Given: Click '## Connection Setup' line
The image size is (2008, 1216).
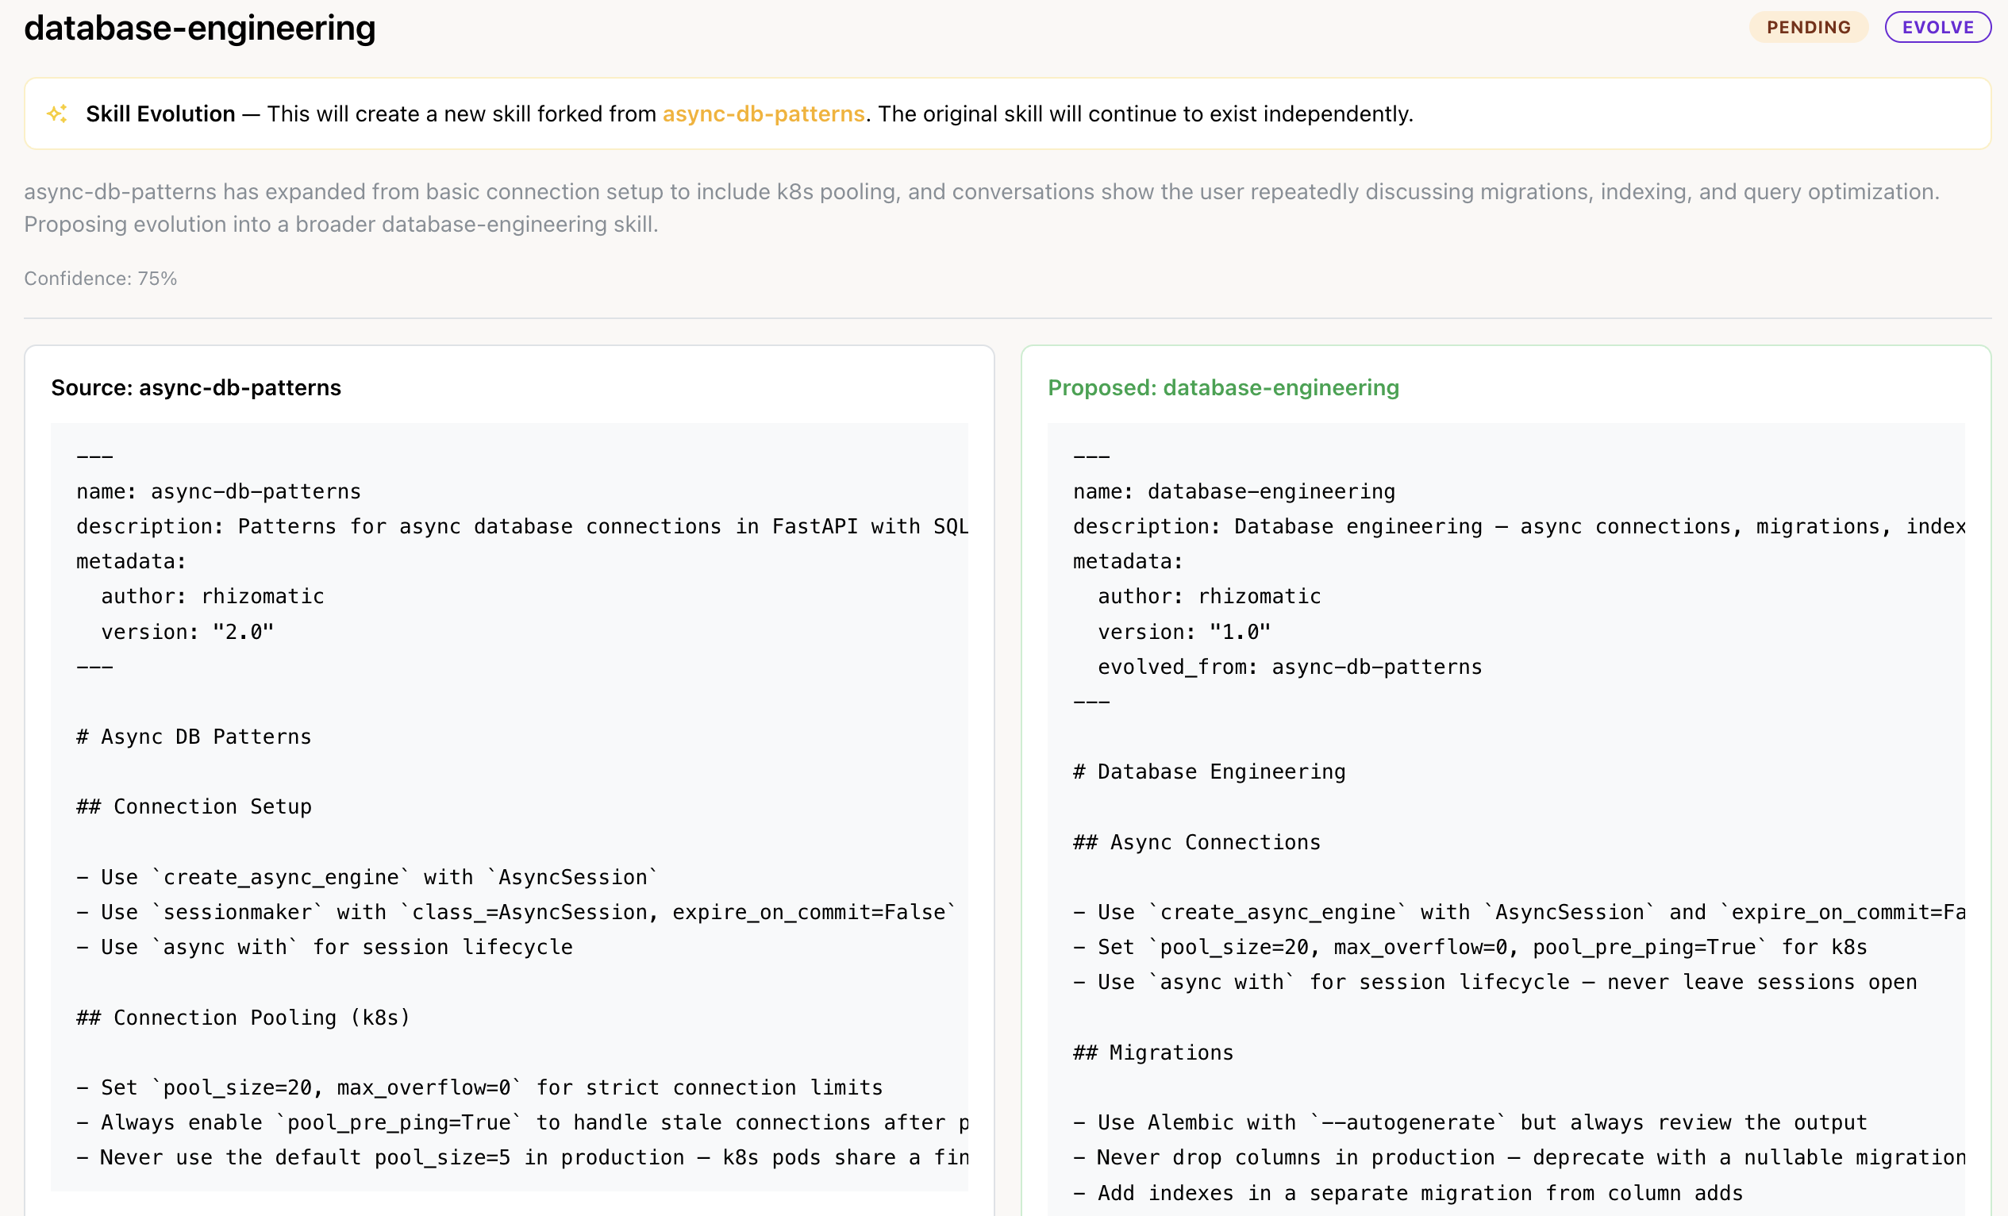Looking at the screenshot, I should click(x=194, y=807).
